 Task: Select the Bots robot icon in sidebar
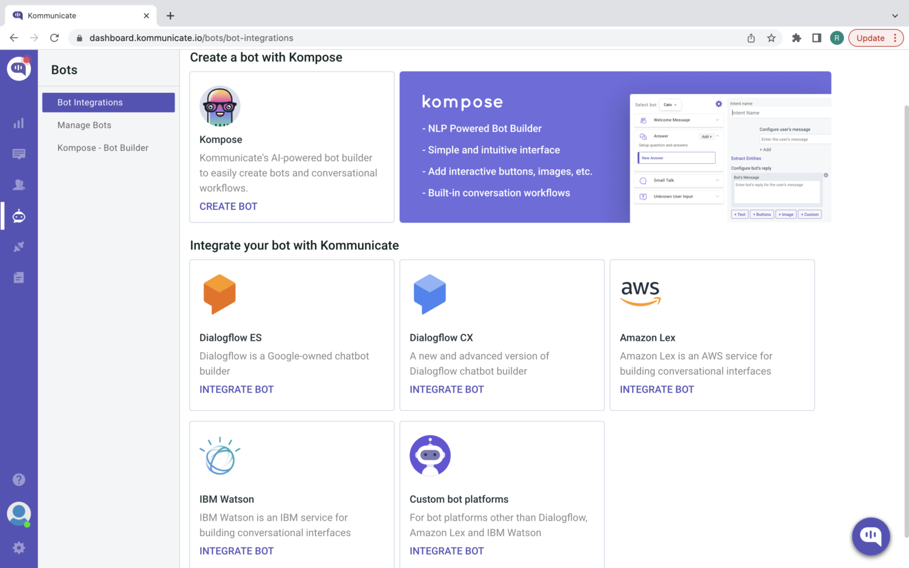18,215
